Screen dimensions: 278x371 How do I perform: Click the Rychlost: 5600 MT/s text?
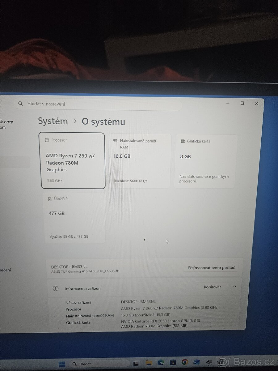click(130, 181)
